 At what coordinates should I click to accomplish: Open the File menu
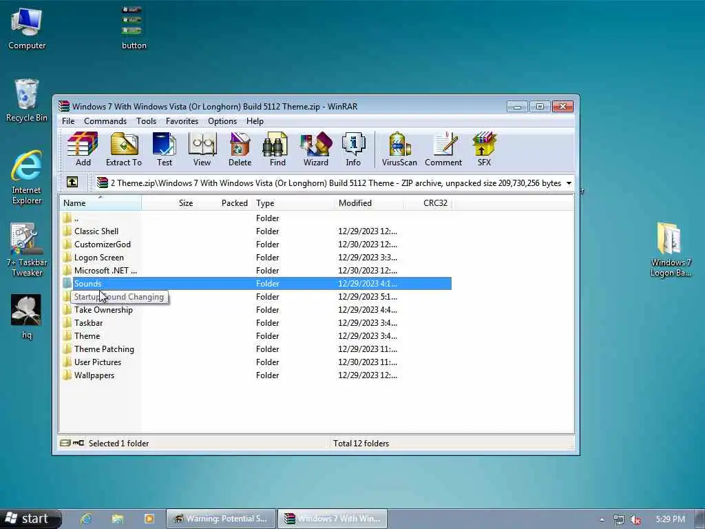68,121
